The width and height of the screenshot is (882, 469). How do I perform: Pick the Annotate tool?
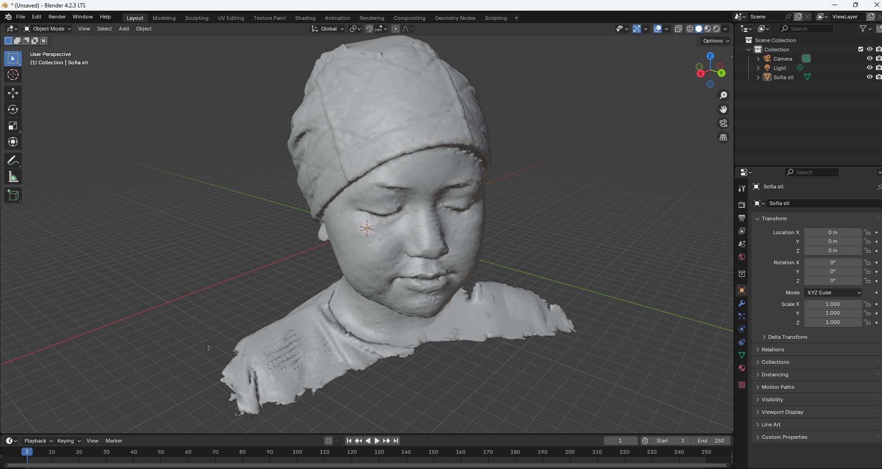click(13, 161)
